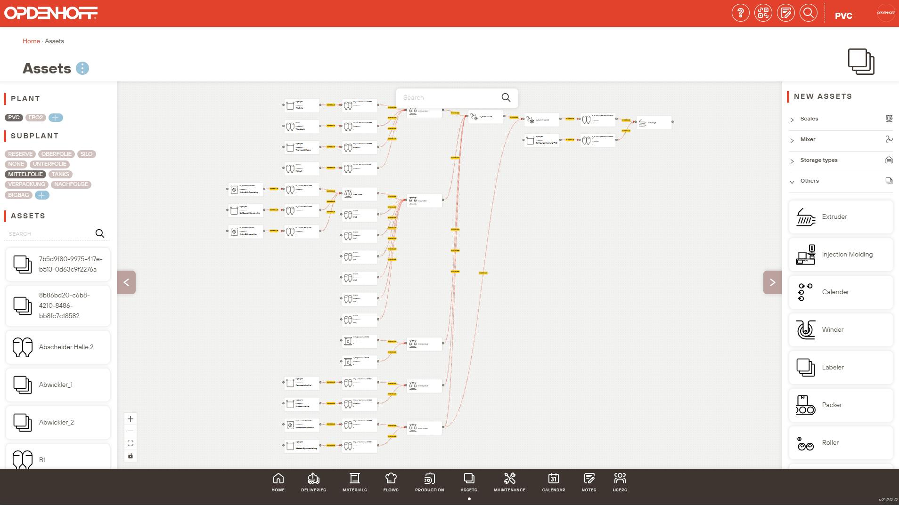Expand the Mixer asset category
The width and height of the screenshot is (899, 505).
pos(809,139)
